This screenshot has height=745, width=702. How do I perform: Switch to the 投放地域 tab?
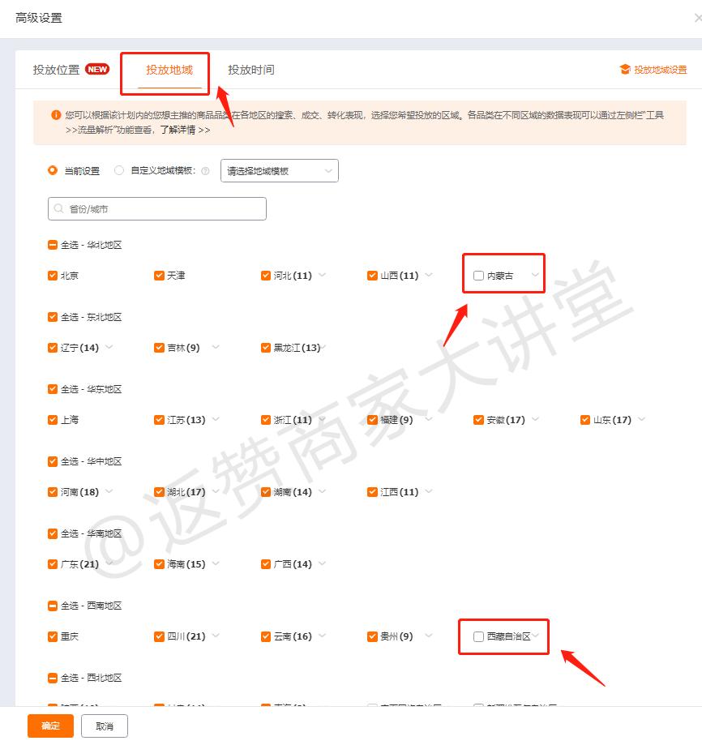coord(169,70)
